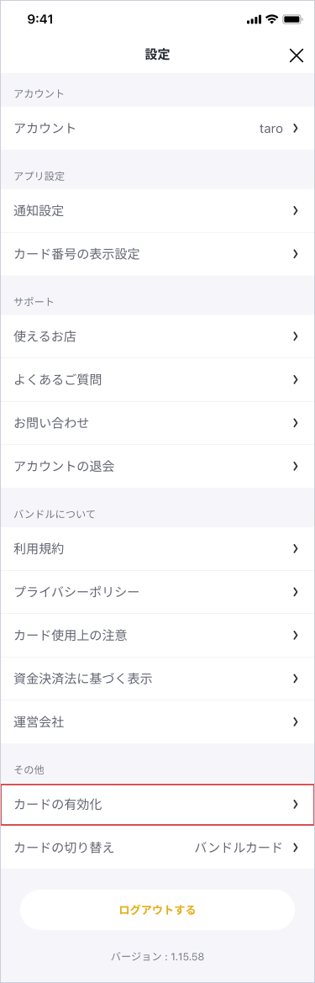Tap the cellular signal bars icon

pyautogui.click(x=254, y=19)
